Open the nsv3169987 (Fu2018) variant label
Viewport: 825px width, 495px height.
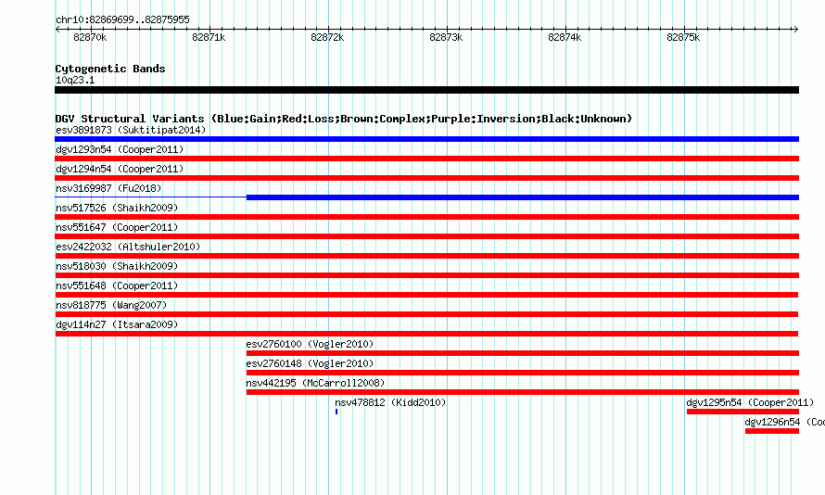[x=108, y=188]
